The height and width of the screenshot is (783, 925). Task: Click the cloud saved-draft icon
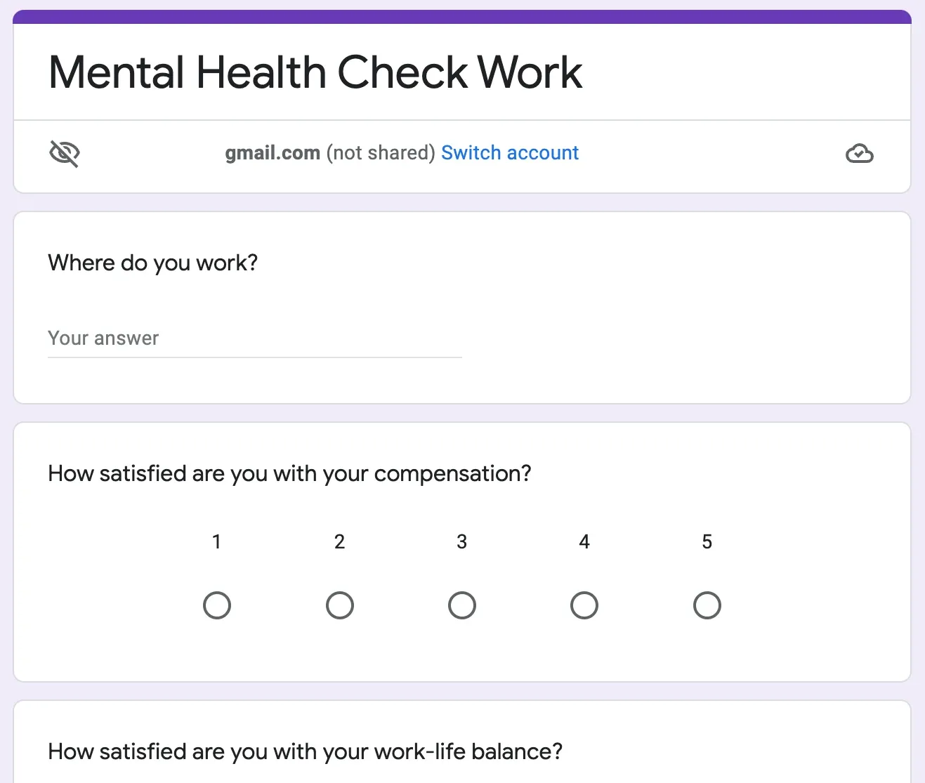click(x=859, y=153)
